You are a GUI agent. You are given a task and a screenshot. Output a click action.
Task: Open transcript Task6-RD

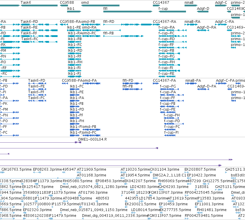[29, 21]
